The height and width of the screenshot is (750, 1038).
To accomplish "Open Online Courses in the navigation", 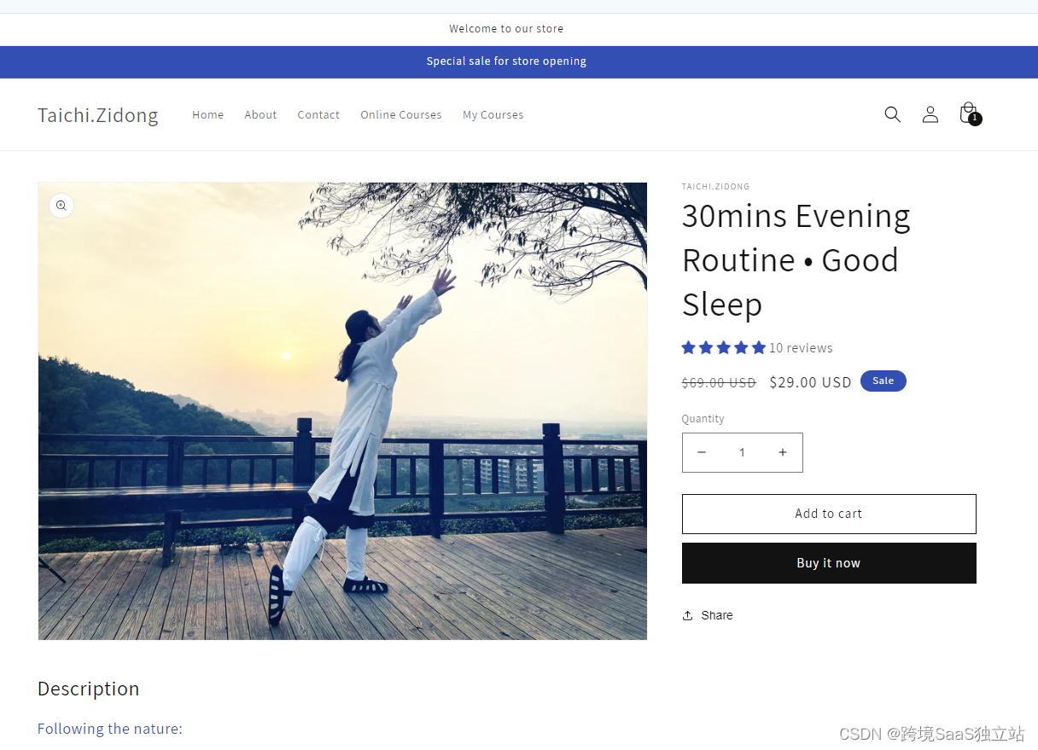I will [x=401, y=114].
